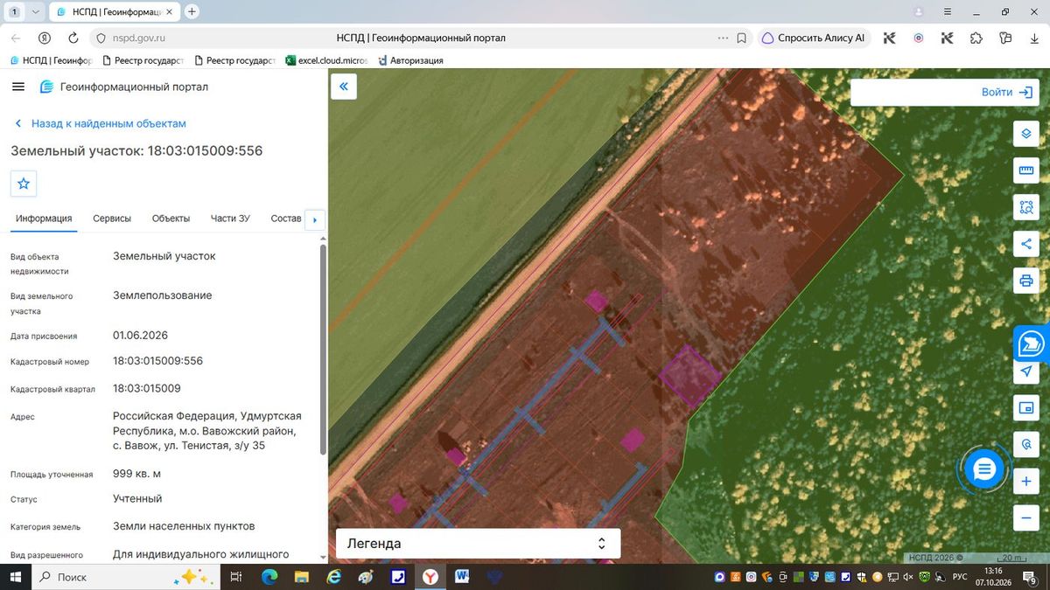
Task: Share the current map view
Action: [1025, 244]
